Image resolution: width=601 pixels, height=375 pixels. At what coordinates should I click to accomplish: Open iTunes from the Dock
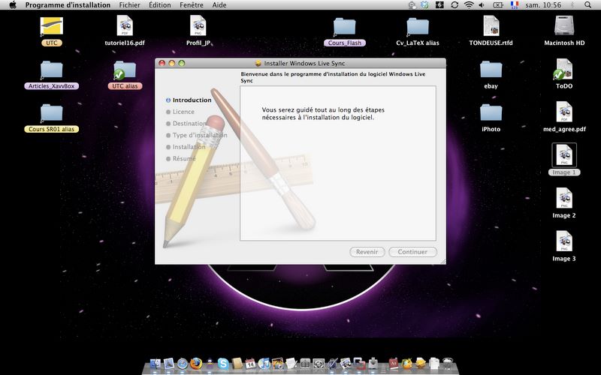[264, 364]
